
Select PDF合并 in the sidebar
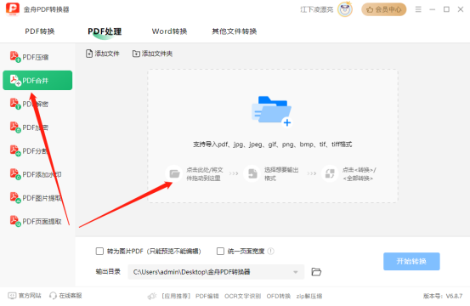37,80
